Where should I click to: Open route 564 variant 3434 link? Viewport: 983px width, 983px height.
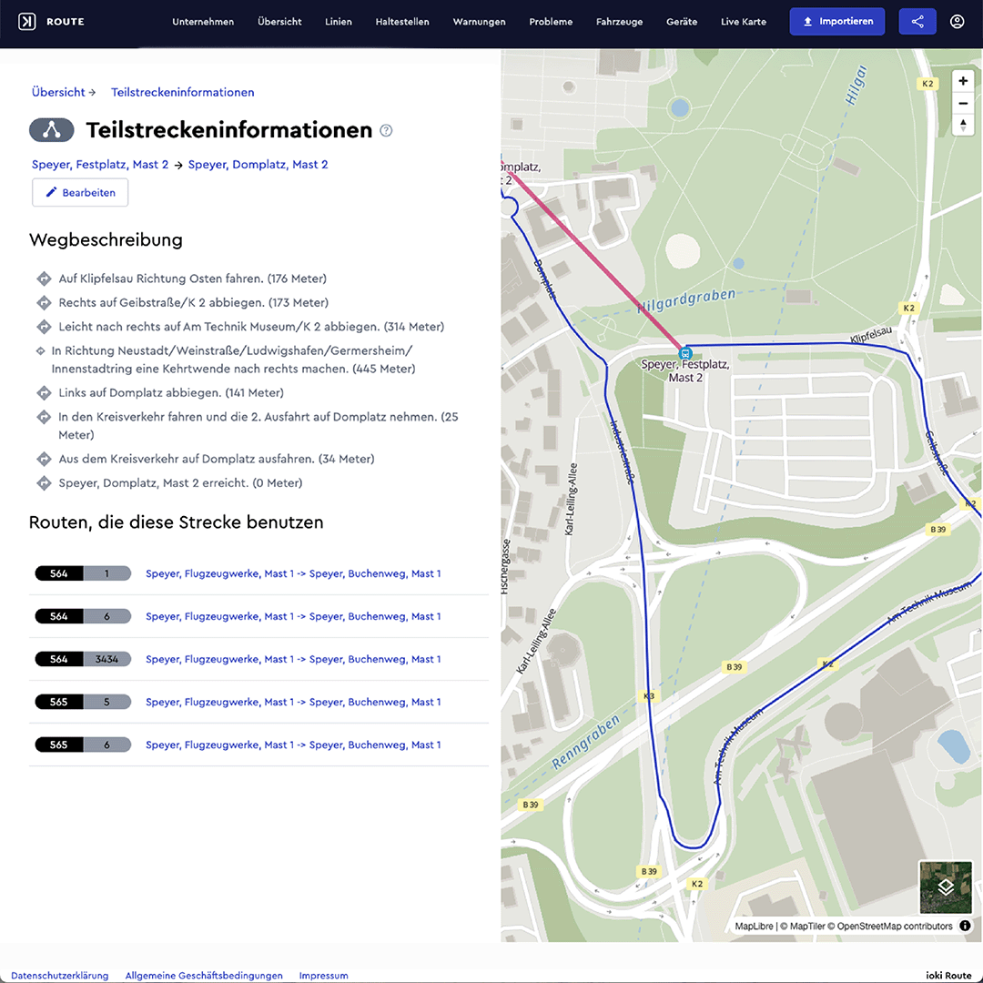293,659
